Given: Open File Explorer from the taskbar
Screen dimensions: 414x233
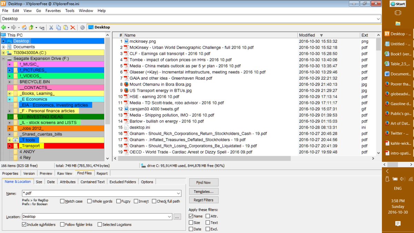Looking at the screenshot, I should (398, 23).
